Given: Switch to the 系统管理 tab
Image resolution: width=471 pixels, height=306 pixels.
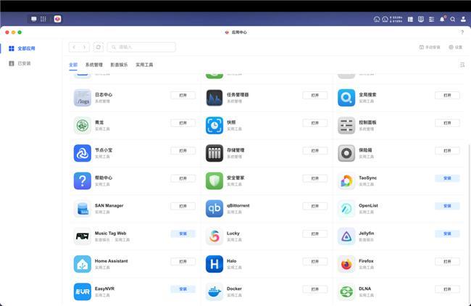Looking at the screenshot, I should pyautogui.click(x=94, y=65).
